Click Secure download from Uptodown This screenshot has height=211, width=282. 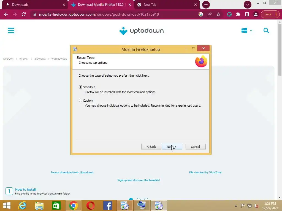pyautogui.click(x=72, y=173)
